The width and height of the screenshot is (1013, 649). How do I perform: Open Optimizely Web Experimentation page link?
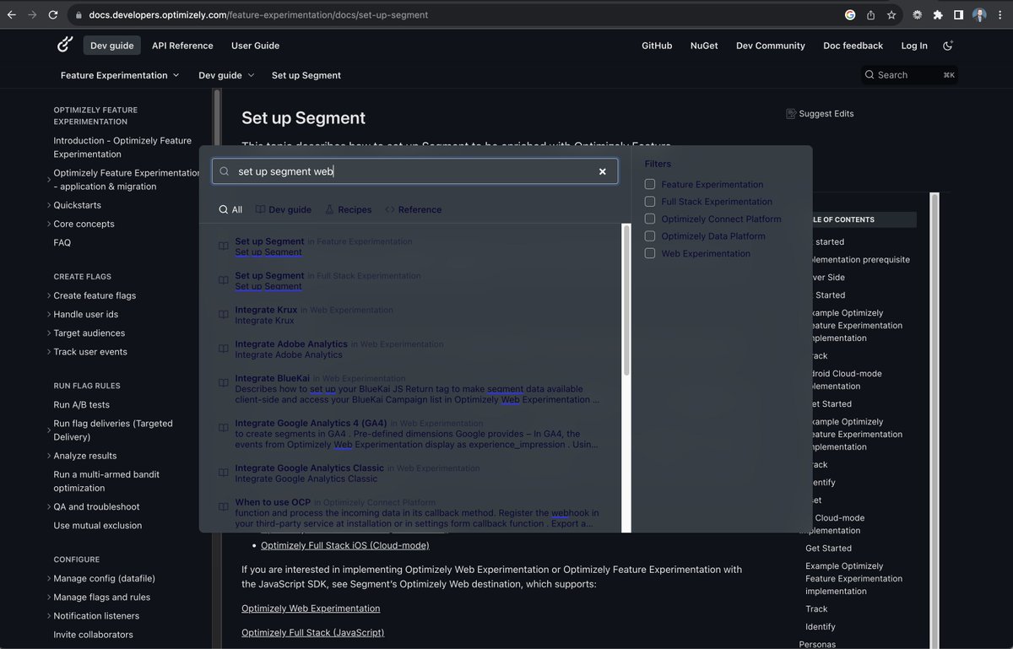[x=311, y=608]
